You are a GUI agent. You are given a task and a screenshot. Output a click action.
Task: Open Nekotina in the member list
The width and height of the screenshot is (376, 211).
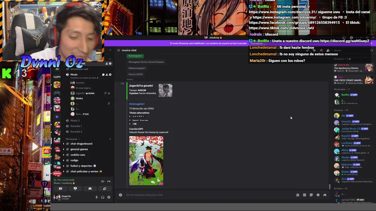pyautogui.click(x=352, y=166)
